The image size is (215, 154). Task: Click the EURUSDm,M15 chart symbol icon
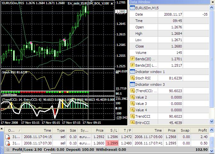(132, 8)
